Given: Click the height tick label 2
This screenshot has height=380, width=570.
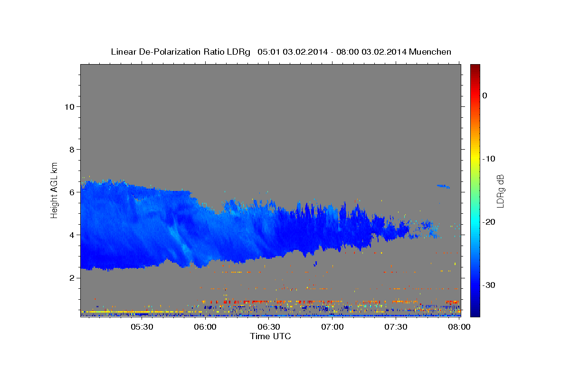Looking at the screenshot, I should tap(73, 278).
